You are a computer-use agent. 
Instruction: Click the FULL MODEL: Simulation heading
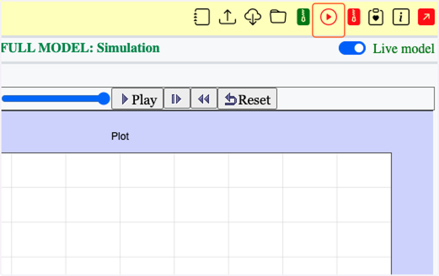click(80, 48)
